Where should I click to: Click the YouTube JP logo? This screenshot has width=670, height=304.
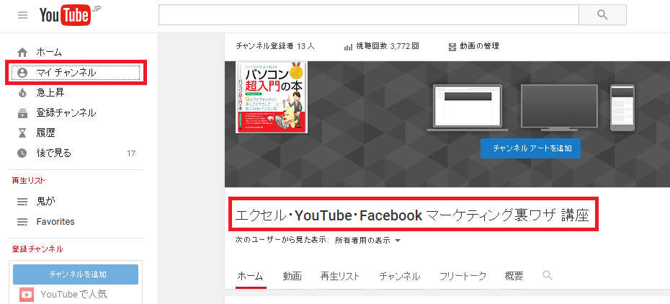70,16
